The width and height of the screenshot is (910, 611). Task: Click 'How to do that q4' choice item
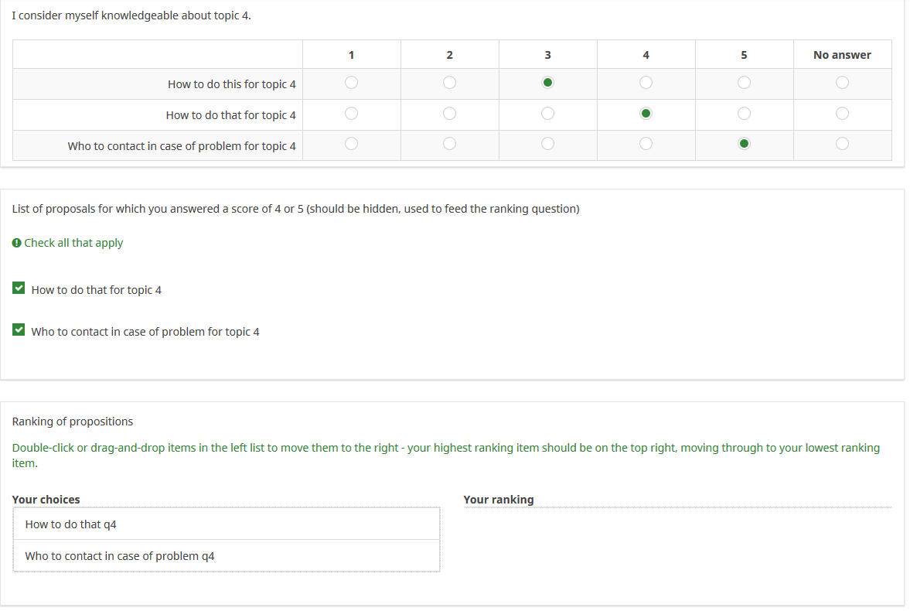(226, 524)
